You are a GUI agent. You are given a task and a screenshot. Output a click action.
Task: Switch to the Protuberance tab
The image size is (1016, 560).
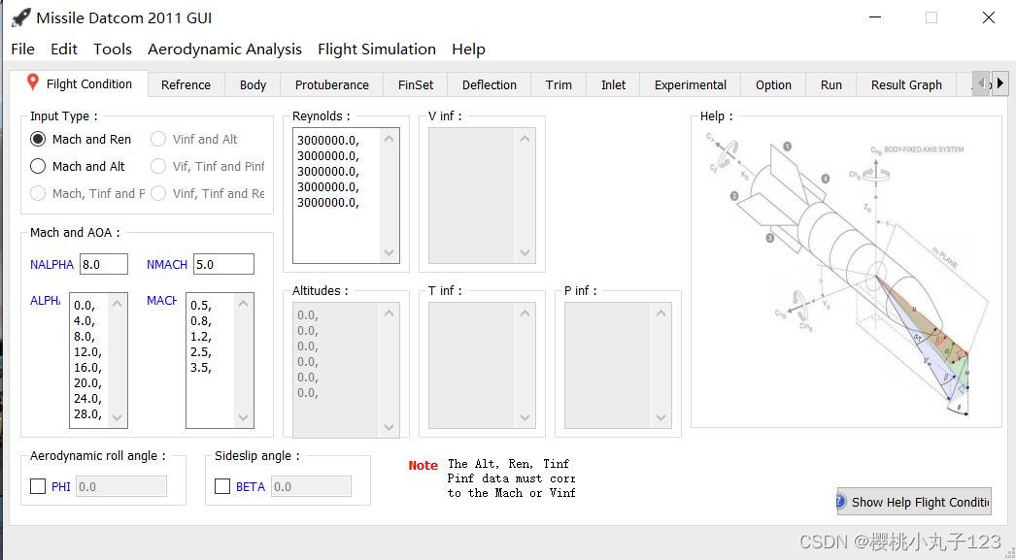point(332,84)
